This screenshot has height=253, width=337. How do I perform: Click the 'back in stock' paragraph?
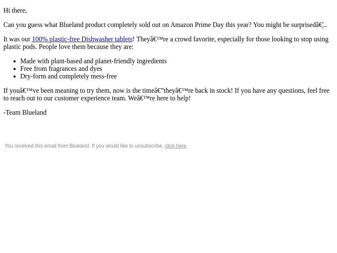(166, 94)
